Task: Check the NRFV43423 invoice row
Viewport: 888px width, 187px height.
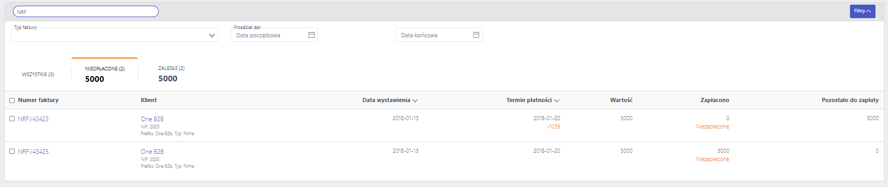Action: pyautogui.click(x=12, y=119)
